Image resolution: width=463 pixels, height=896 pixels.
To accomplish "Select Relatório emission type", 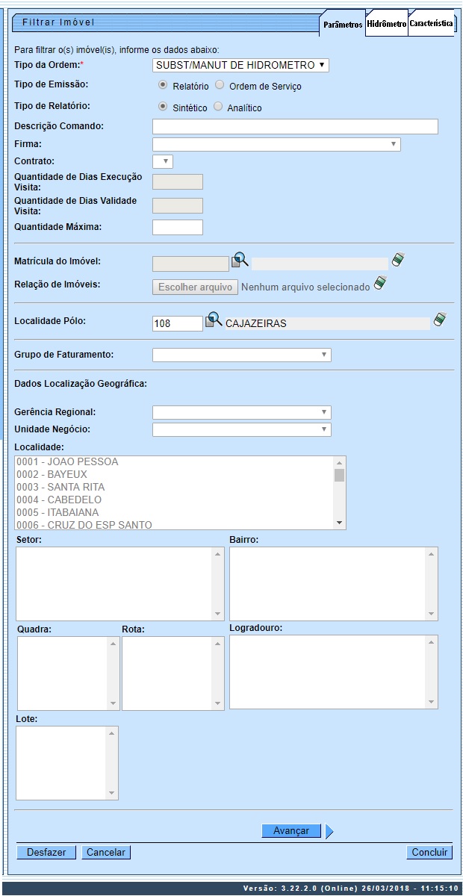I will click(163, 85).
